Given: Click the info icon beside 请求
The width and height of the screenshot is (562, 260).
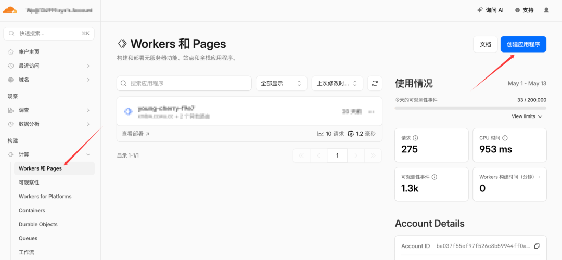Looking at the screenshot, I should [415, 138].
